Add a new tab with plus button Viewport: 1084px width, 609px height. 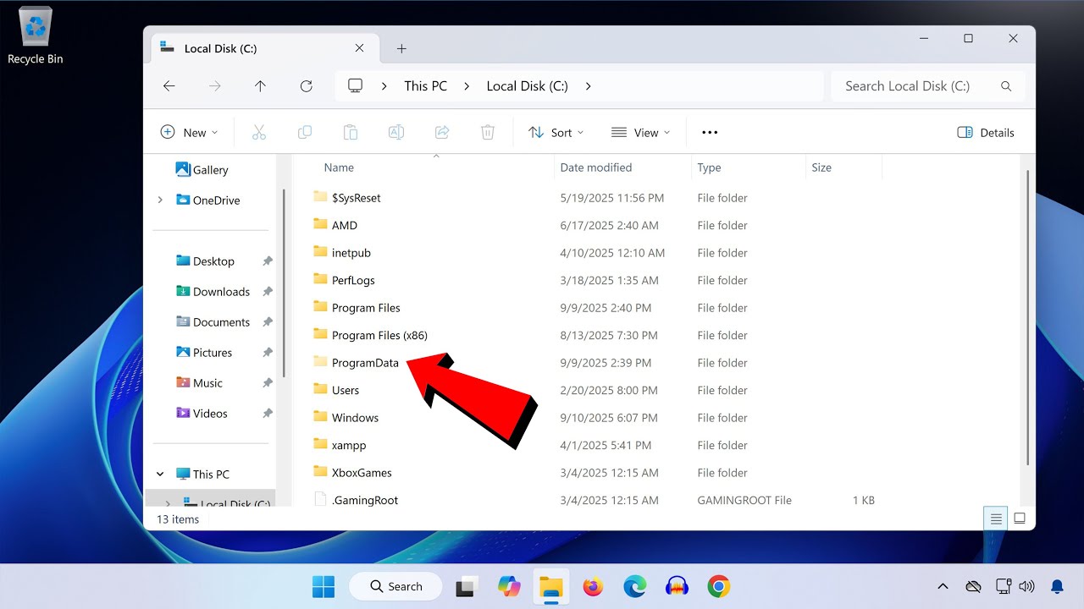click(401, 49)
